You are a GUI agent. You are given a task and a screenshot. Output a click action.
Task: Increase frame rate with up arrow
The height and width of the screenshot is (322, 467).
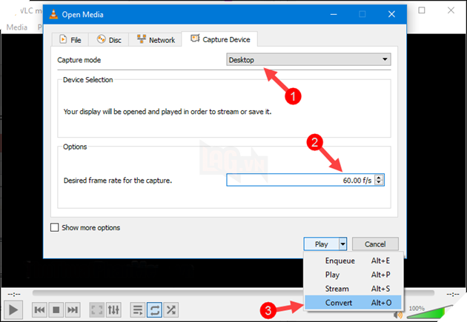click(379, 177)
